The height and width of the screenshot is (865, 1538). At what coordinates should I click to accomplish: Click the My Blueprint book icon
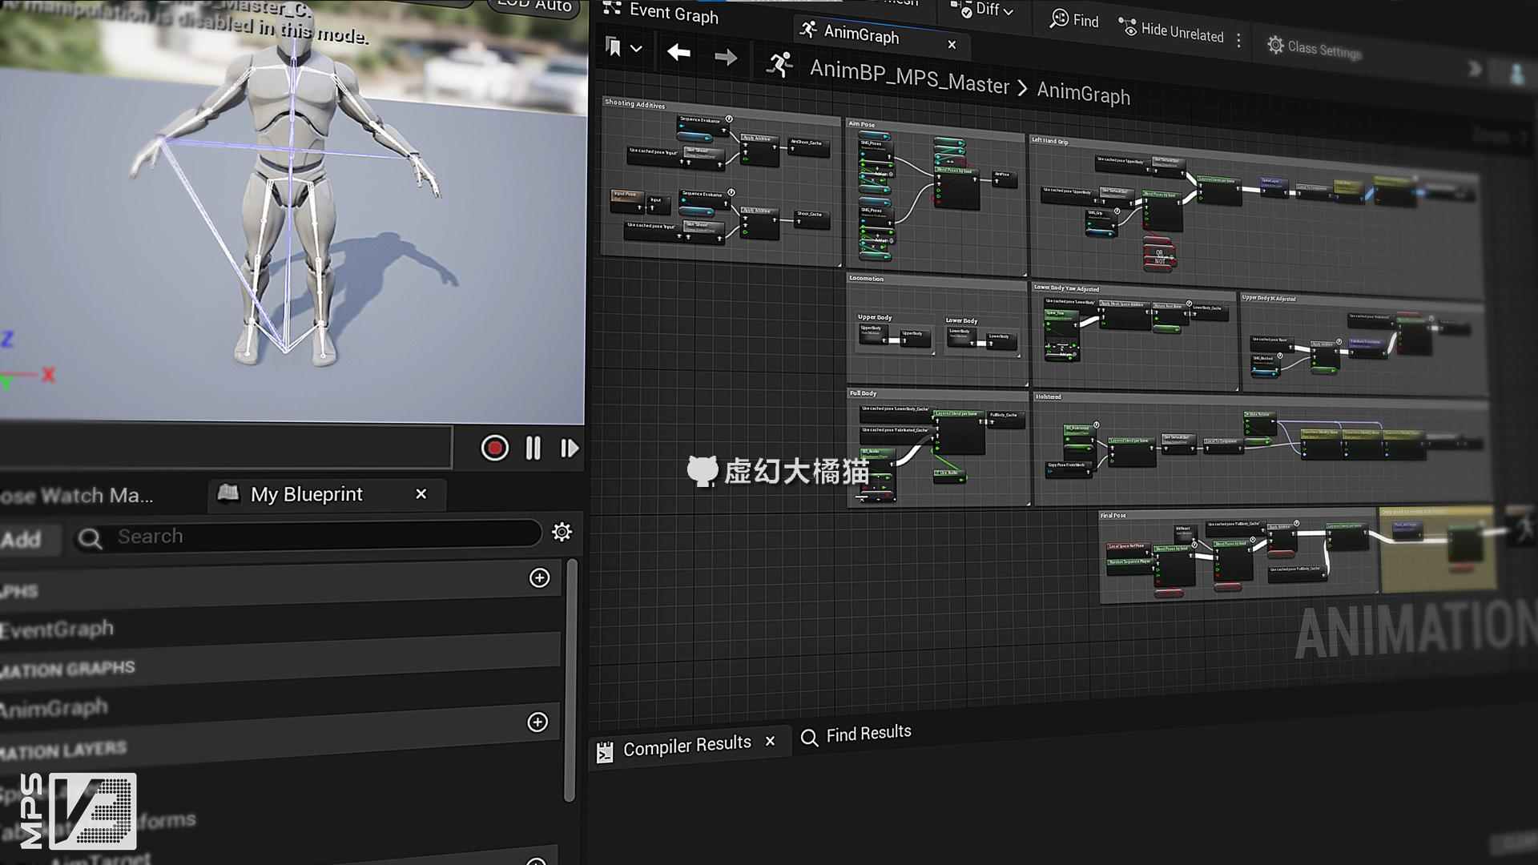(228, 493)
